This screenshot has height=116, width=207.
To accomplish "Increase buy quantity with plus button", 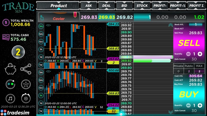I will [x=200, y=105].
